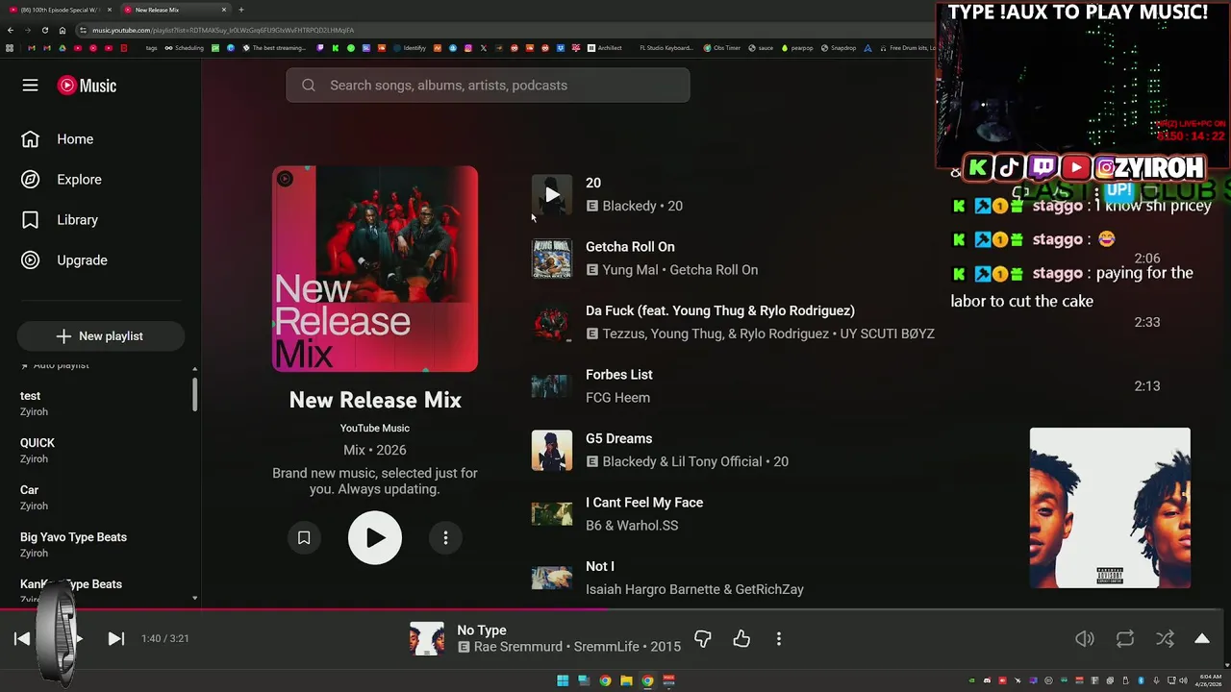
Task: Open B6 & Warhol.SS artist link
Action: click(632, 526)
